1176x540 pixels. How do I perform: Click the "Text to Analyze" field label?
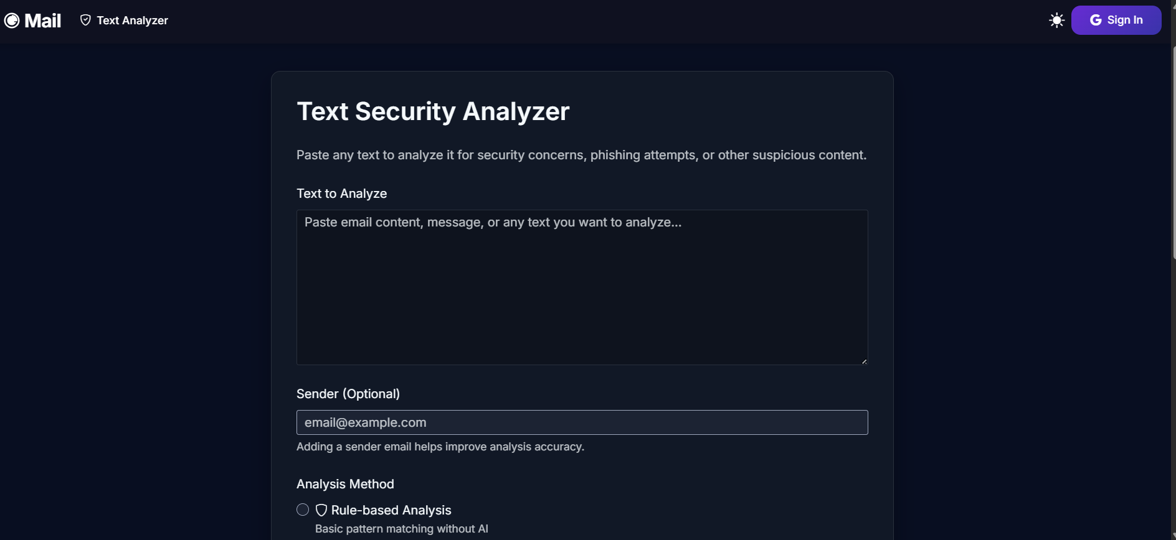coord(341,193)
